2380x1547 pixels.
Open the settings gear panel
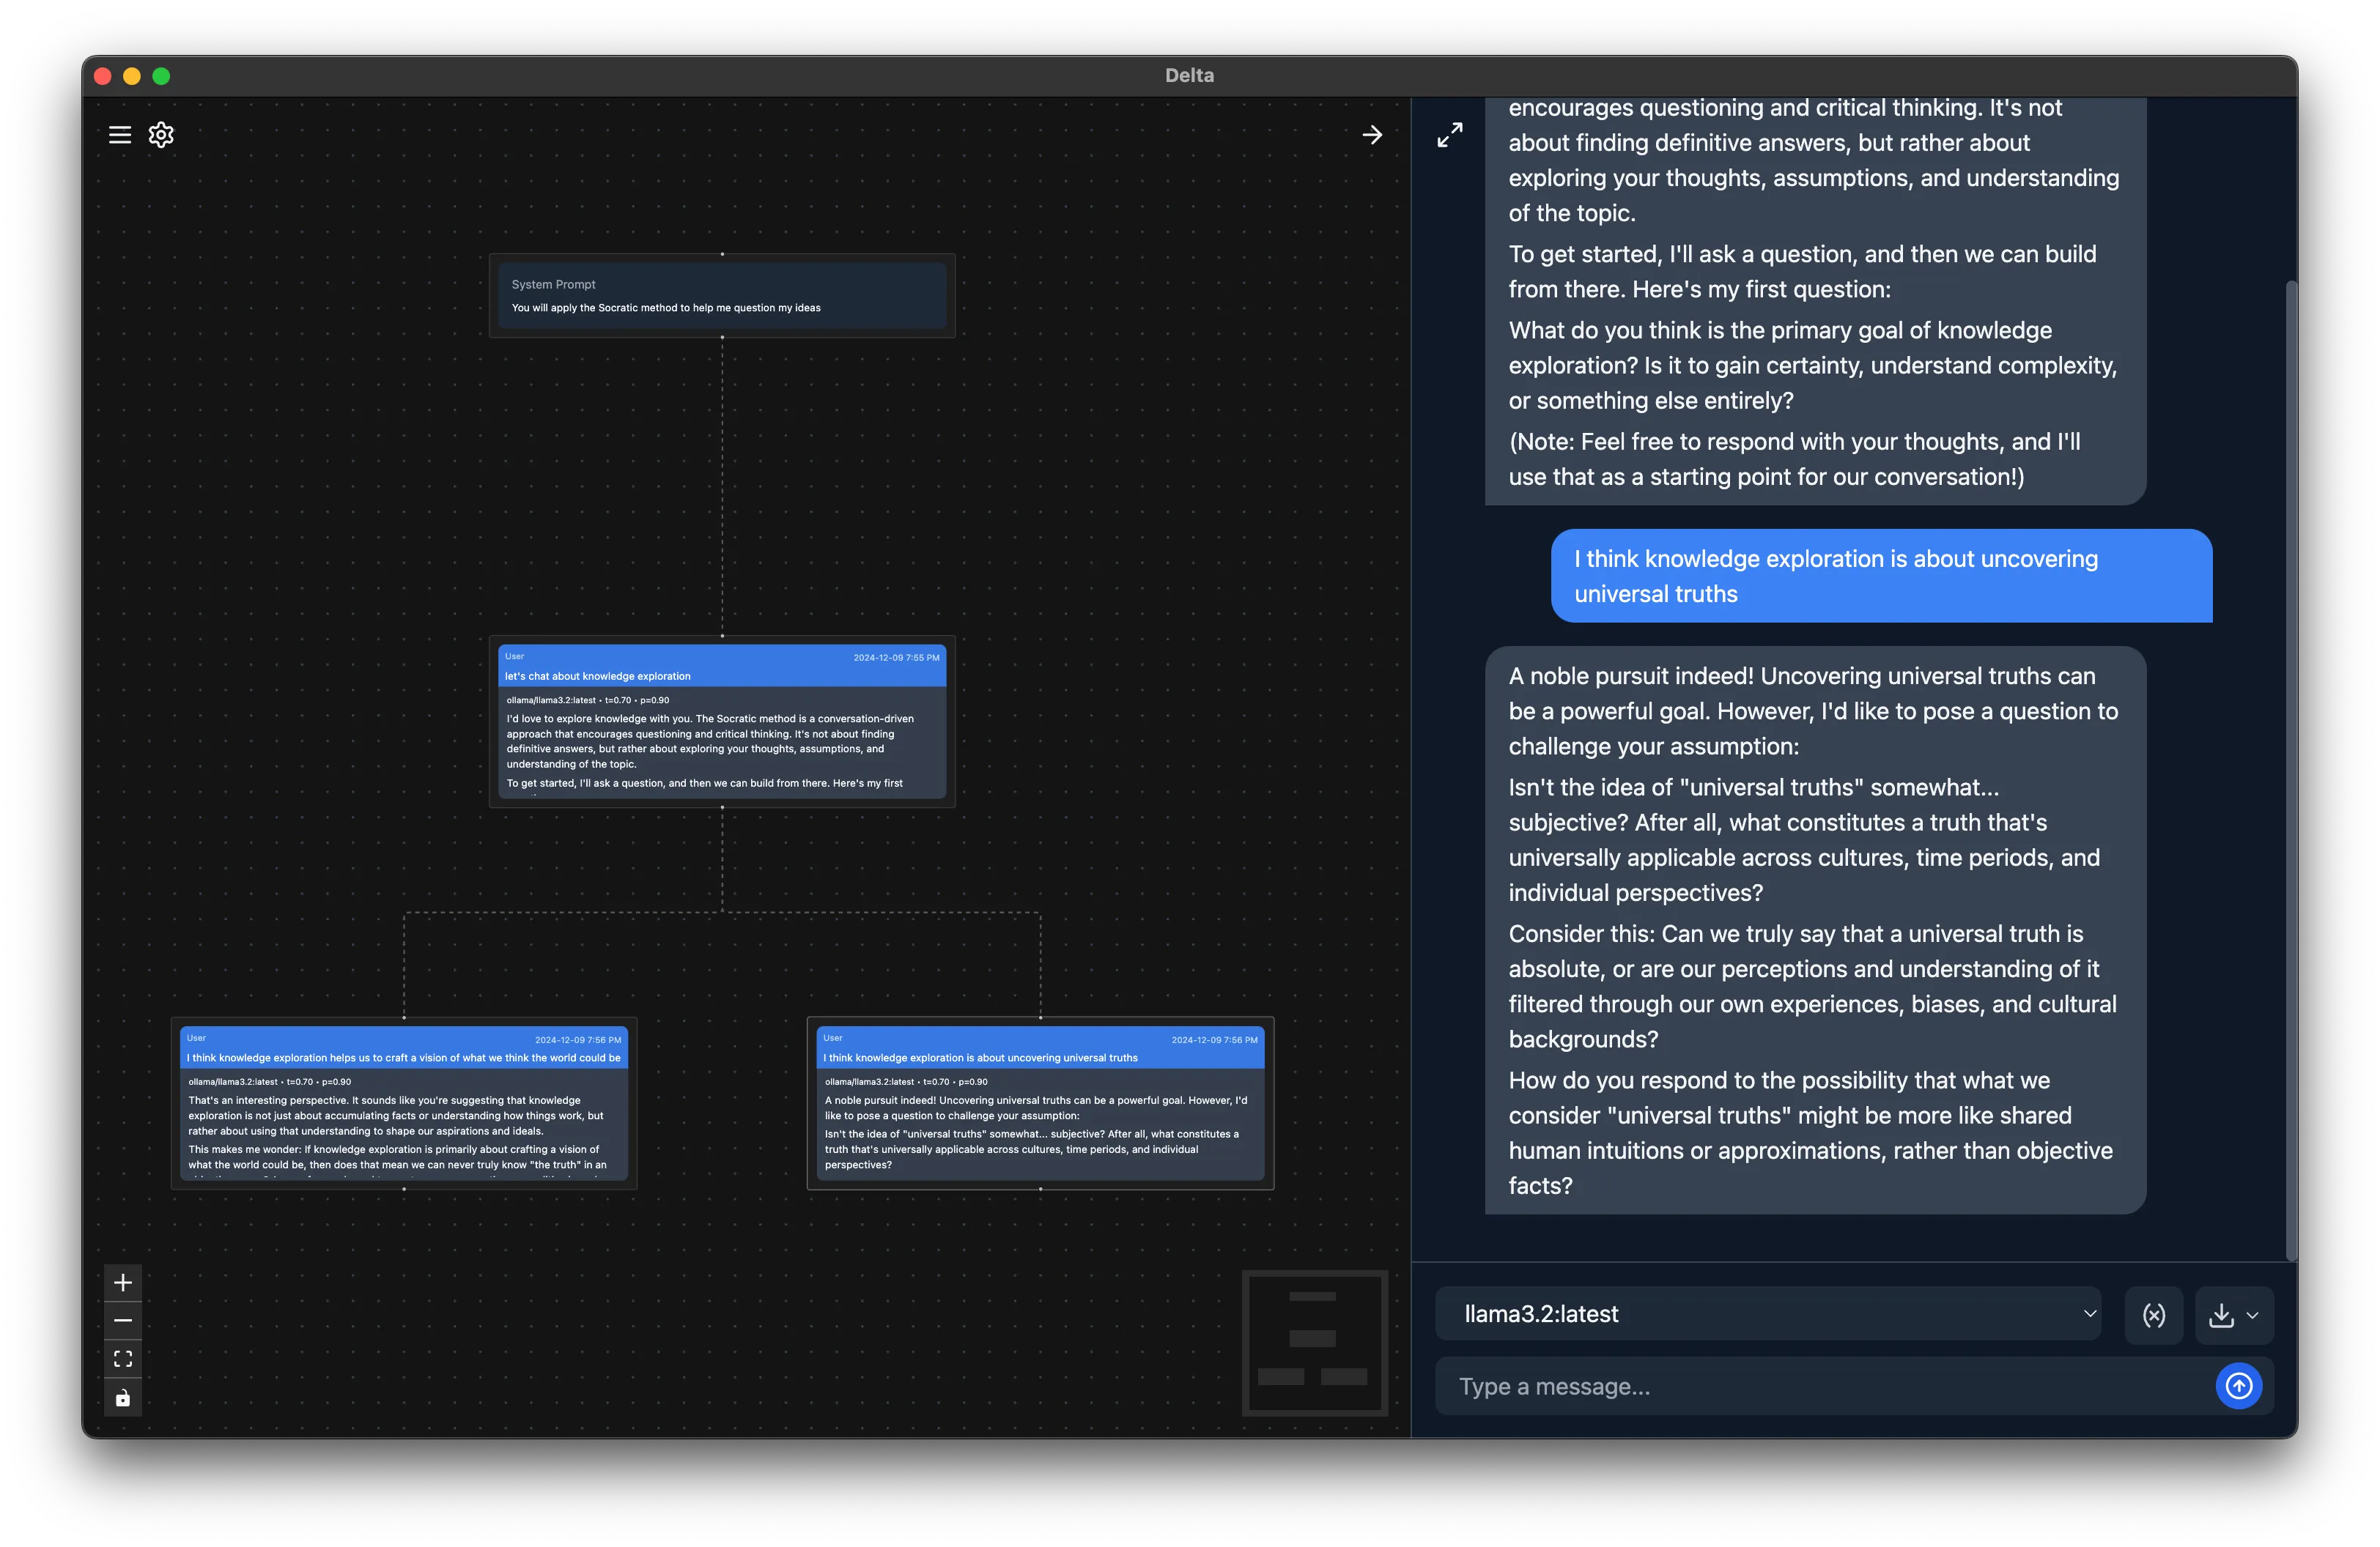pos(161,134)
